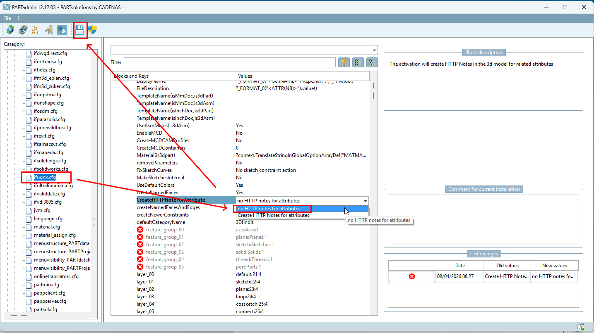Select ifugnx.cfg in the Category tree

[x=45, y=177]
